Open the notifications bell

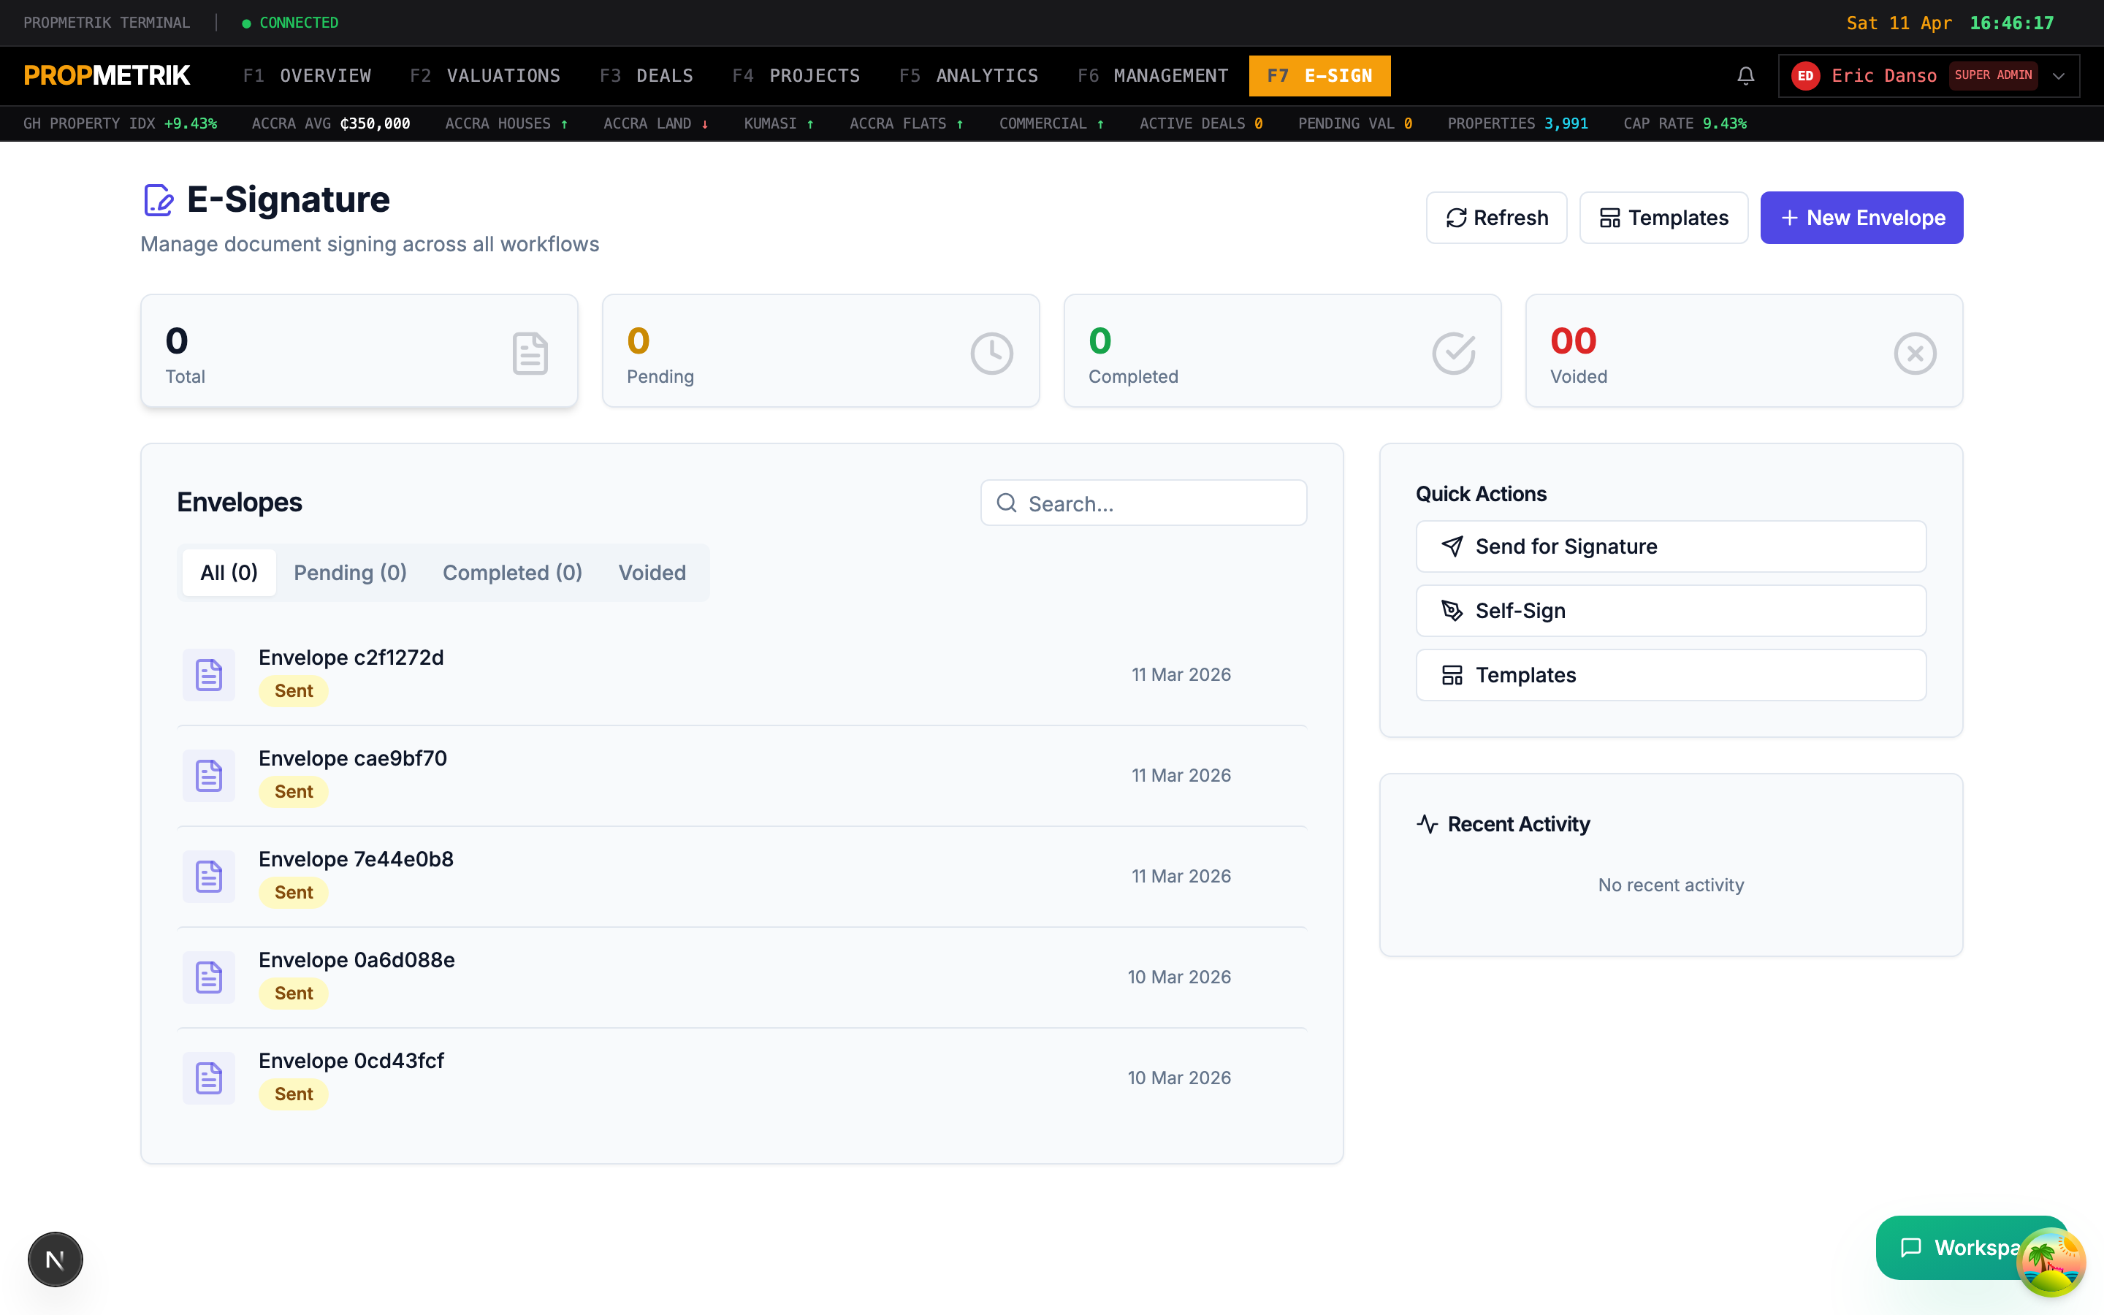pyautogui.click(x=1745, y=76)
